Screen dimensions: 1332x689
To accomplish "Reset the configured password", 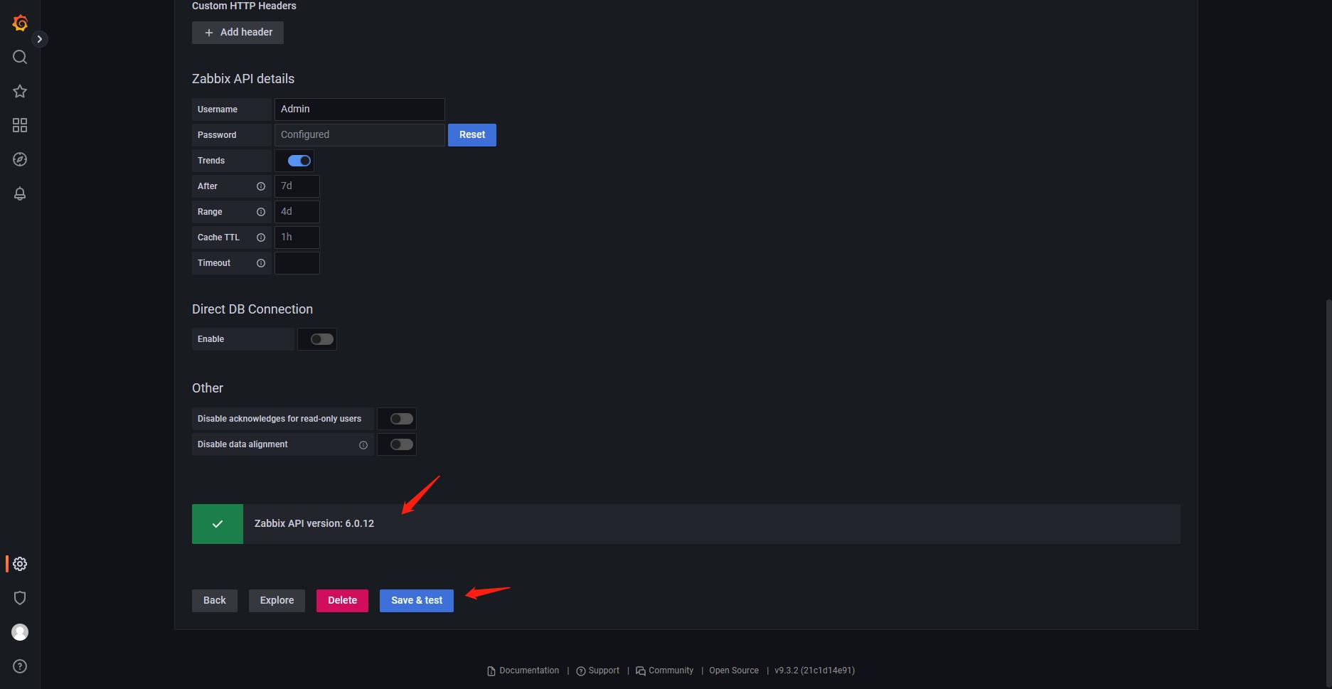I will click(472, 134).
